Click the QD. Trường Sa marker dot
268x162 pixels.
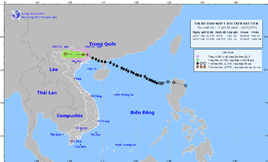click(x=116, y=145)
